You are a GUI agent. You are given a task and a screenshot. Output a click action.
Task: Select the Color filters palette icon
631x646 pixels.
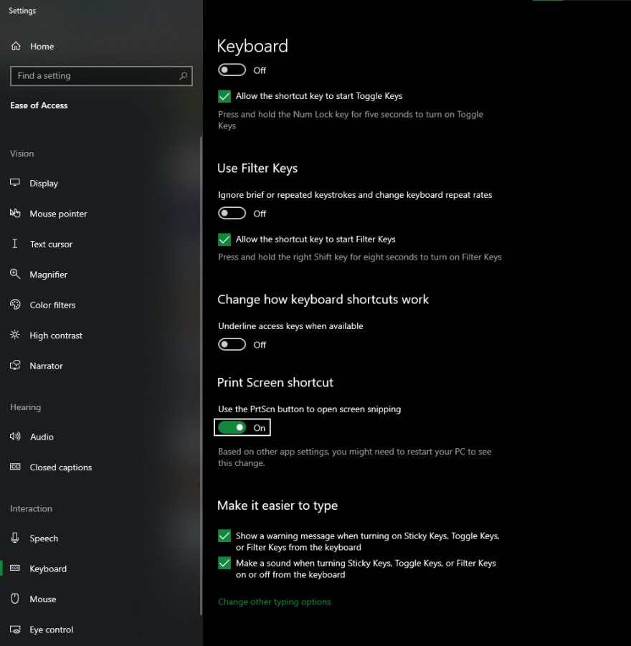pos(15,305)
